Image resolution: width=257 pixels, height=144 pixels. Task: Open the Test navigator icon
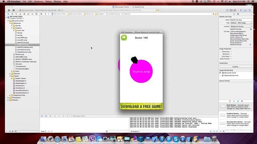(x=24, y=14)
